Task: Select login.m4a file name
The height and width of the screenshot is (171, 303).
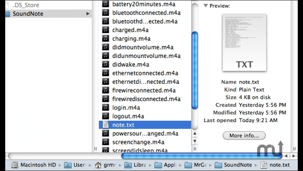Action: pos(126,108)
